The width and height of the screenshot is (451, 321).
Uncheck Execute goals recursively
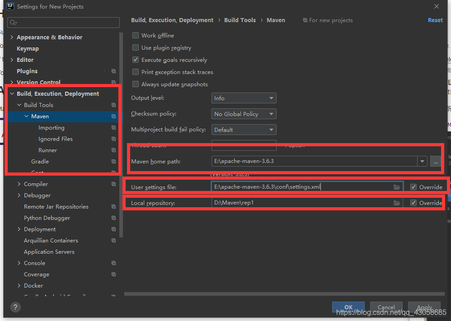tap(135, 60)
